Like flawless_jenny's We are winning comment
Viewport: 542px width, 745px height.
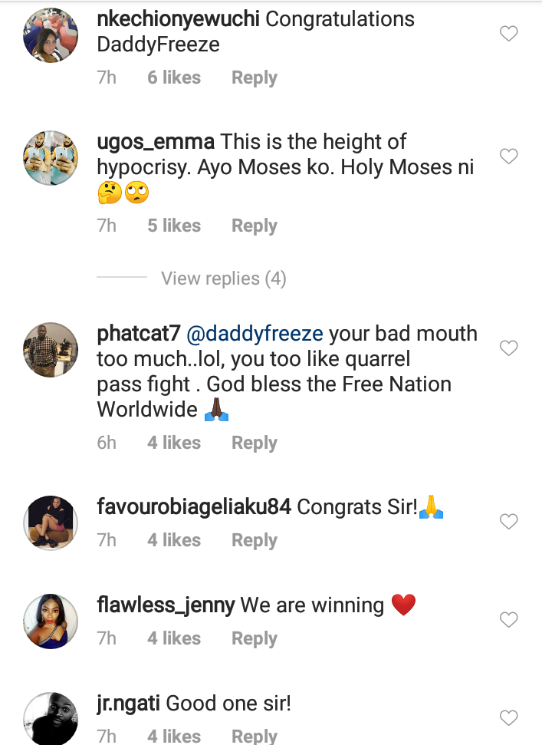[508, 619]
